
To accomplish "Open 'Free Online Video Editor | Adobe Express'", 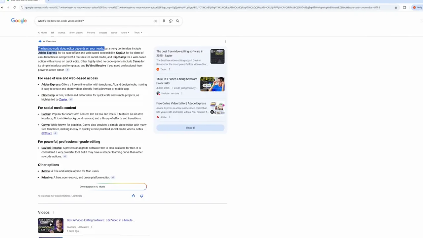I will (x=181, y=103).
